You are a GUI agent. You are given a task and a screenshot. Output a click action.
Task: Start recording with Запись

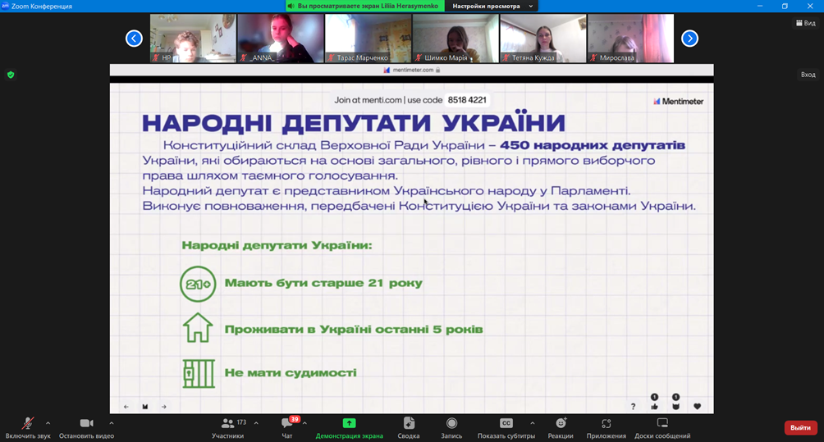click(451, 426)
